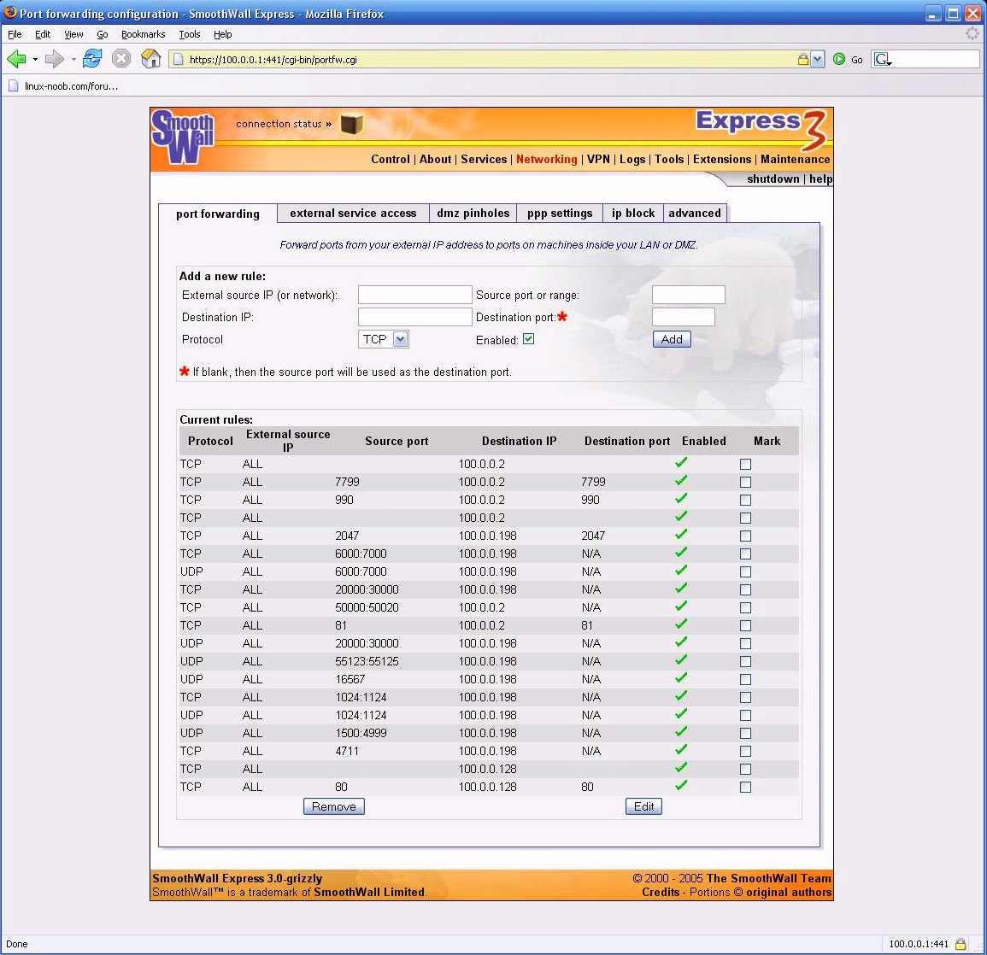Click the Add button
Viewport: 987px width, 955px height.
pyautogui.click(x=672, y=339)
